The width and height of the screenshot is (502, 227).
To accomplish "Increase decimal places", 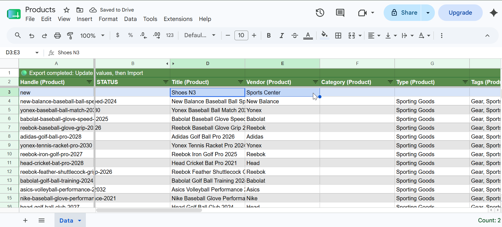I will click(x=157, y=35).
